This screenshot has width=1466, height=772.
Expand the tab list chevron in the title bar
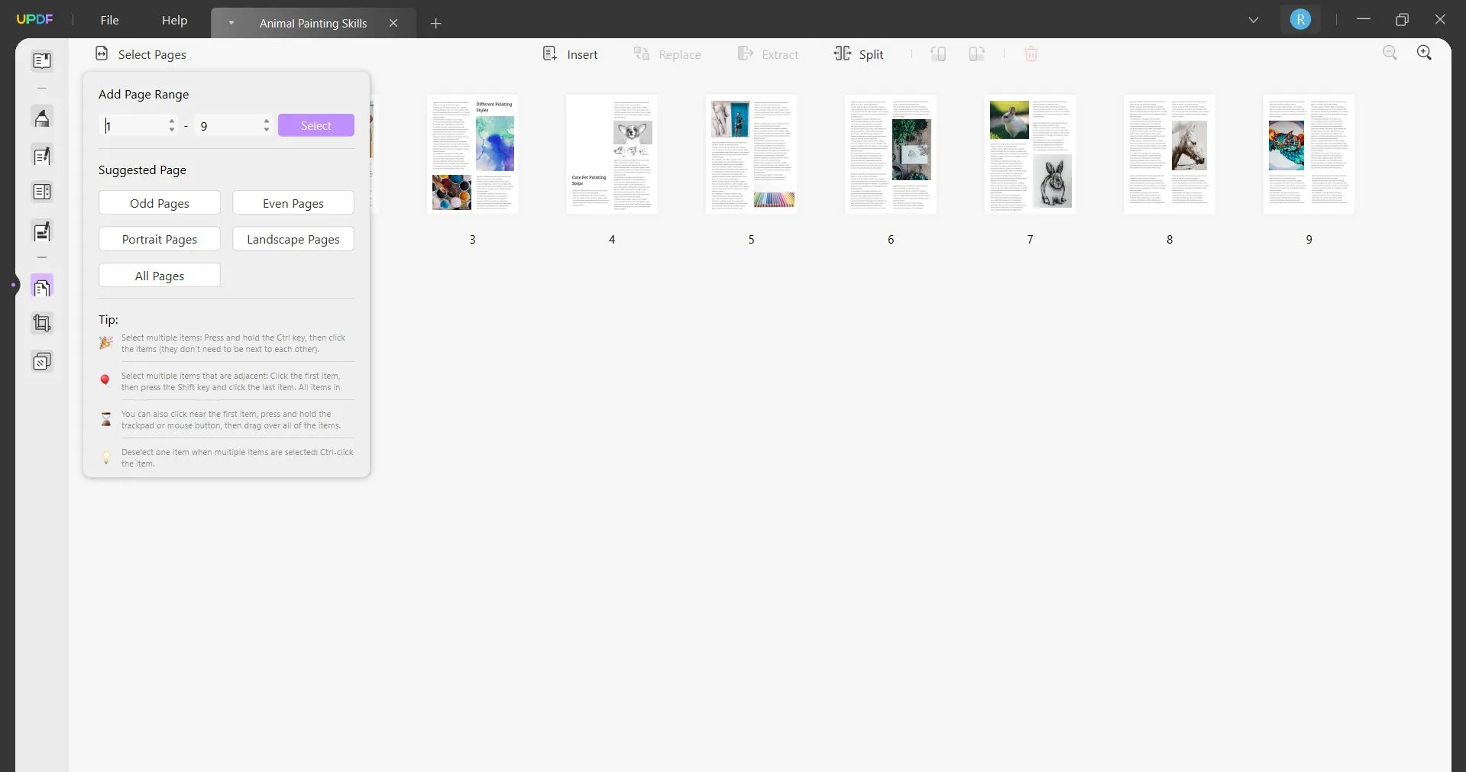point(1253,20)
